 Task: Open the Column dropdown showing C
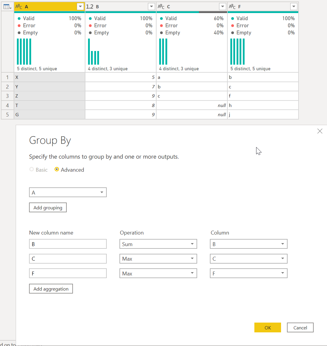click(249, 259)
